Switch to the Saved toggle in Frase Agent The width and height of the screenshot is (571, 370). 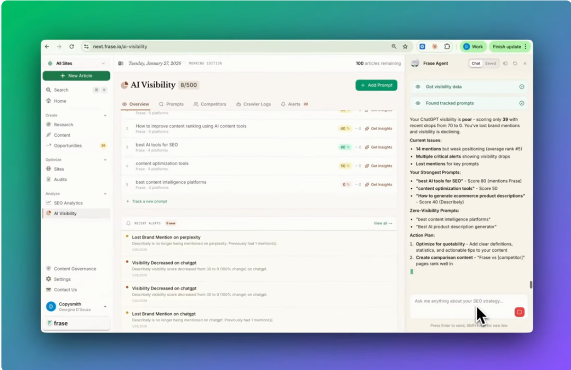pyautogui.click(x=491, y=63)
